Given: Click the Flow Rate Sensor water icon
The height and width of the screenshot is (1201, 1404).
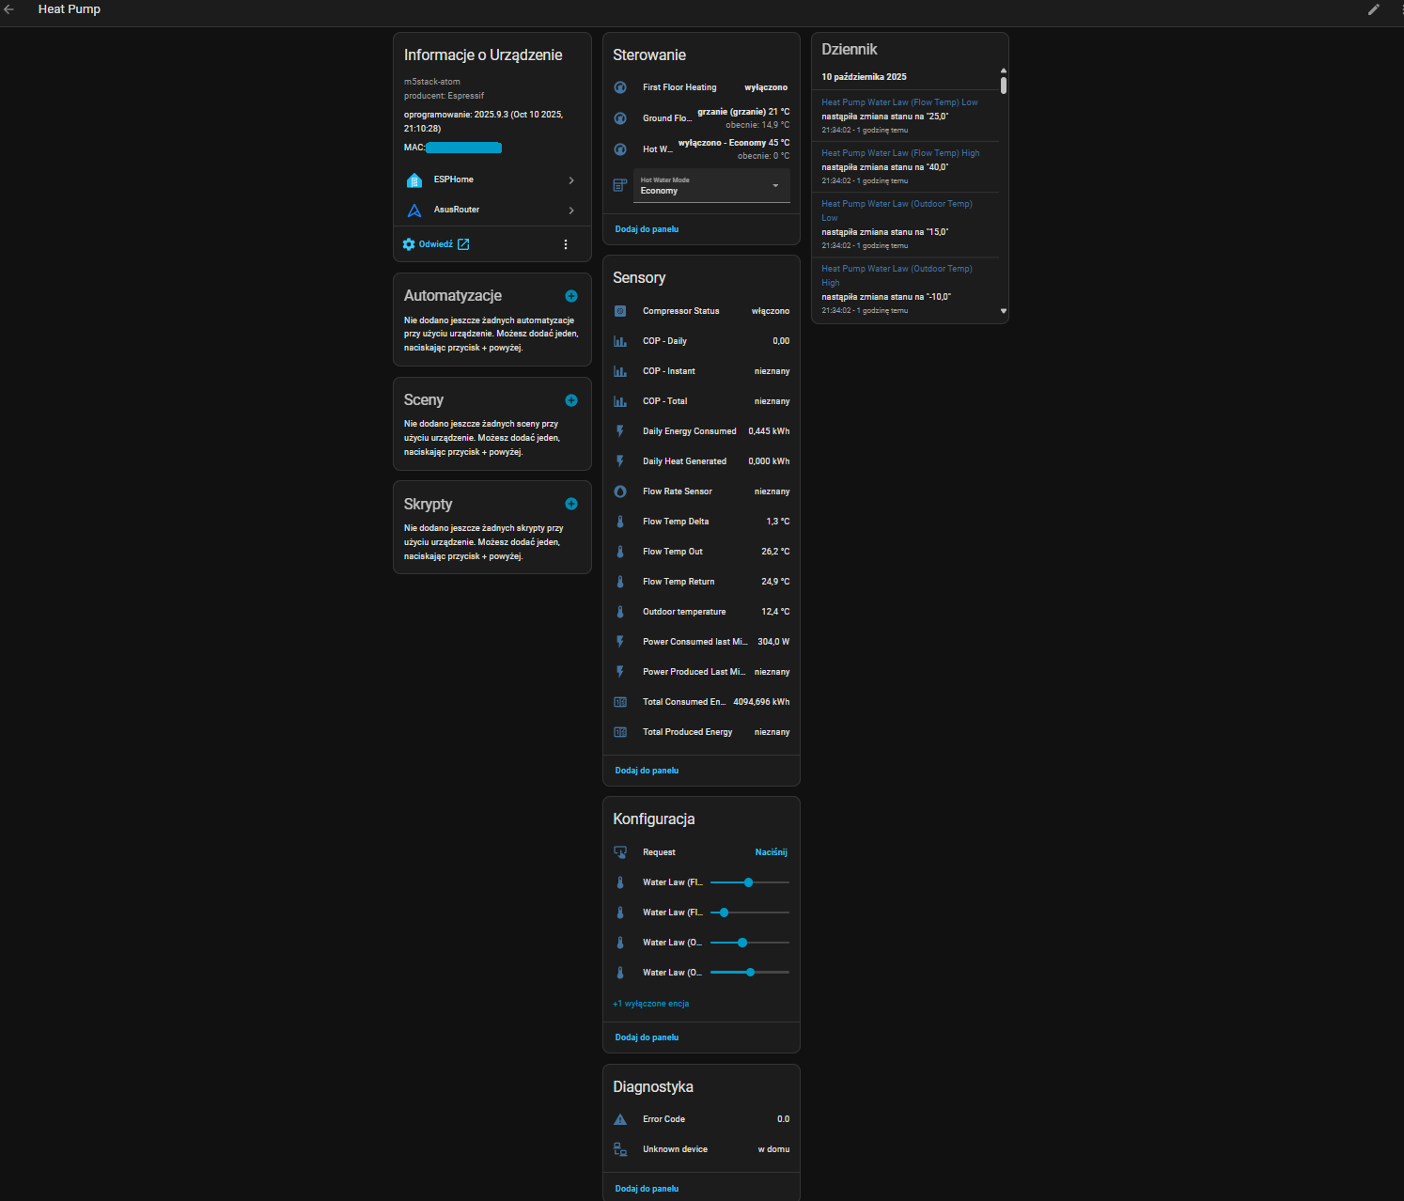Looking at the screenshot, I should 620,491.
